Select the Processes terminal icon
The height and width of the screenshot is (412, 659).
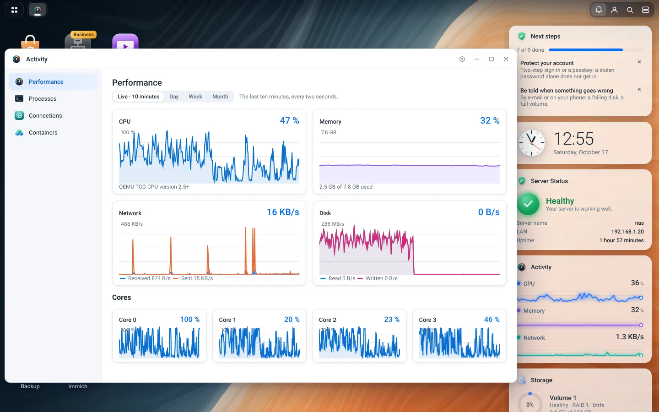pos(19,99)
